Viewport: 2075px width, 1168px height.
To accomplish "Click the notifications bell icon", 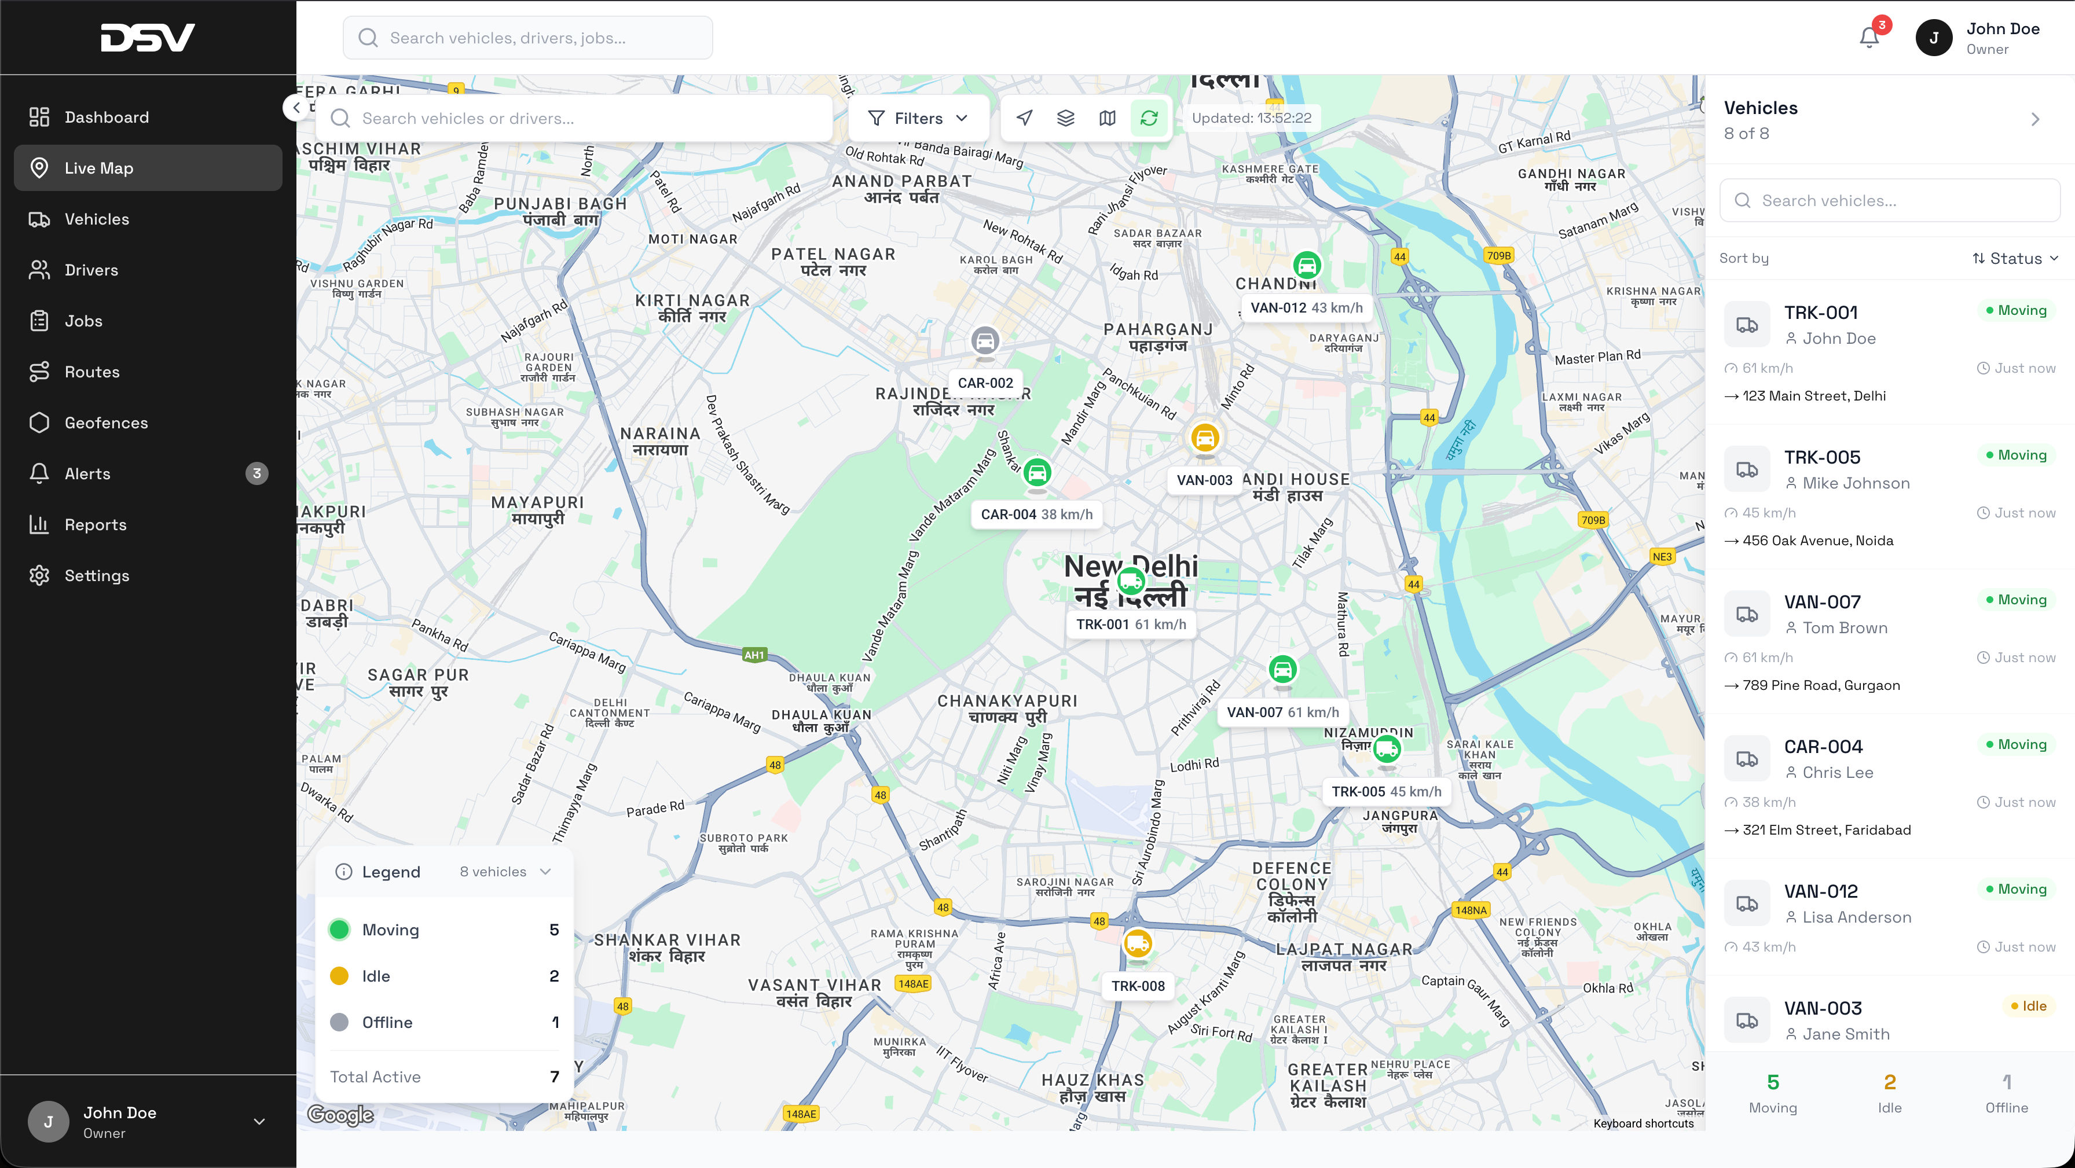I will (1869, 37).
